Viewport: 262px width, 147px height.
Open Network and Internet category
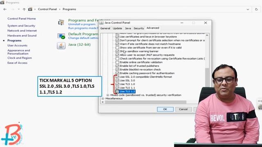[x=22, y=31]
